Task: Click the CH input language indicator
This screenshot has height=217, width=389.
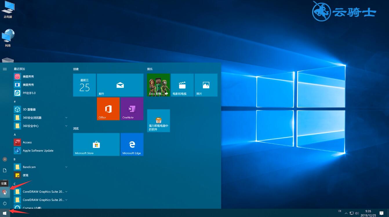Action: (x=339, y=211)
